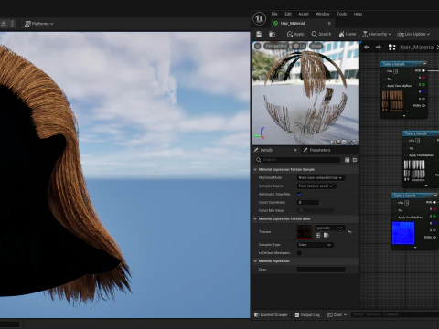439x329 pixels.
Task: Collapse the brown hair Texture Sample node header arrow
Action: (424, 64)
